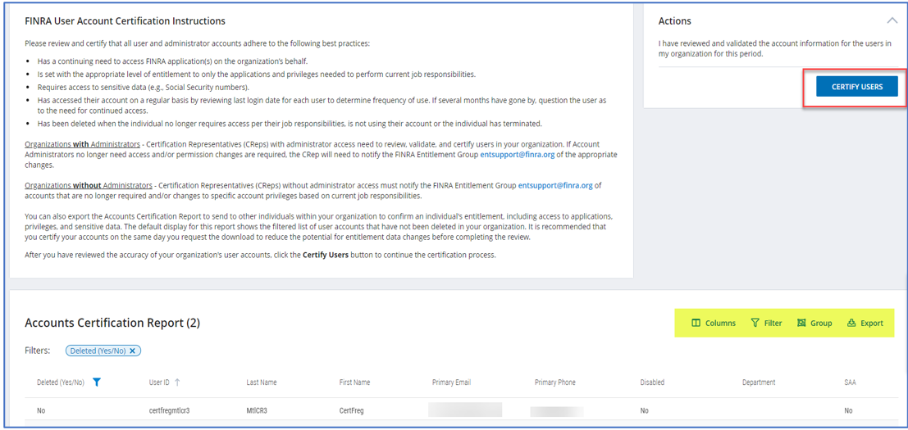Viewport: 908px width, 430px height.
Task: Click the Primary Email column header
Action: [451, 382]
